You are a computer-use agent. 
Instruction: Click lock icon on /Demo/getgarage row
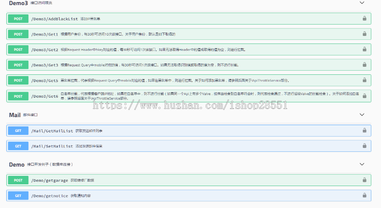364,180
